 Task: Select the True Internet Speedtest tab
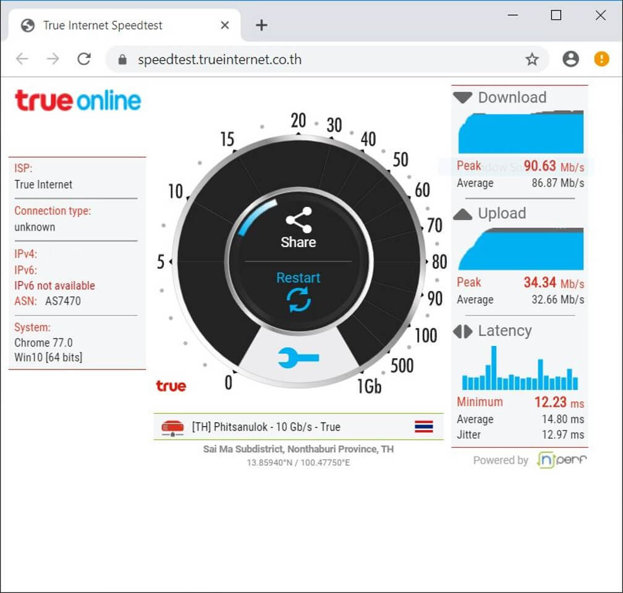124,25
